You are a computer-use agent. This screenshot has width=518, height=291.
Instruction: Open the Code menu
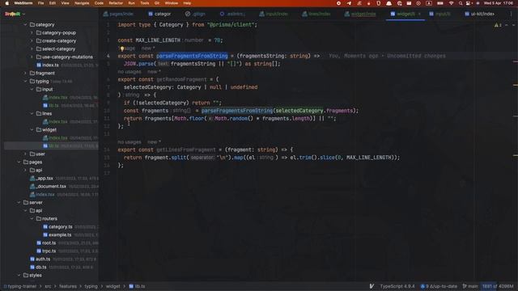(x=99, y=3)
